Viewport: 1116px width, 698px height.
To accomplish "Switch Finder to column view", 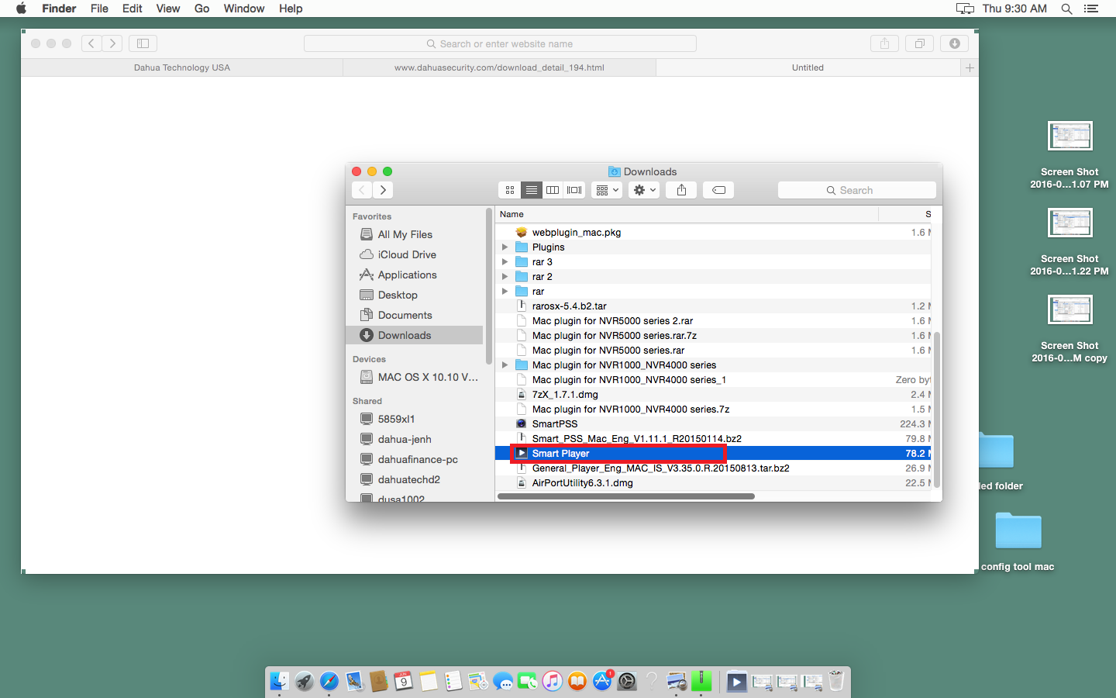I will (553, 190).
